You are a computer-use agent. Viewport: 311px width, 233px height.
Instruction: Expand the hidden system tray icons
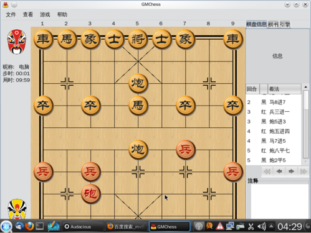click(271, 226)
